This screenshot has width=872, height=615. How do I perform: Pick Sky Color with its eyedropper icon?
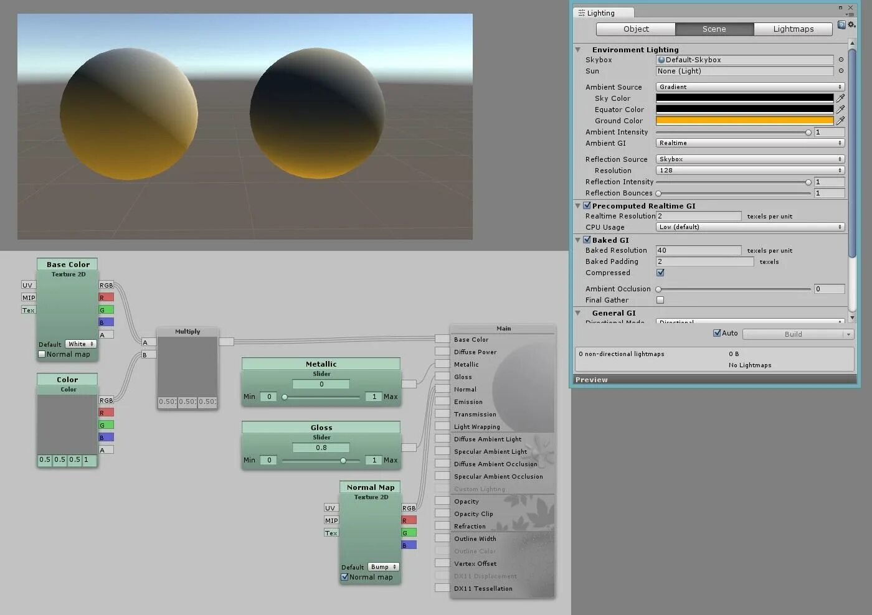pos(840,98)
